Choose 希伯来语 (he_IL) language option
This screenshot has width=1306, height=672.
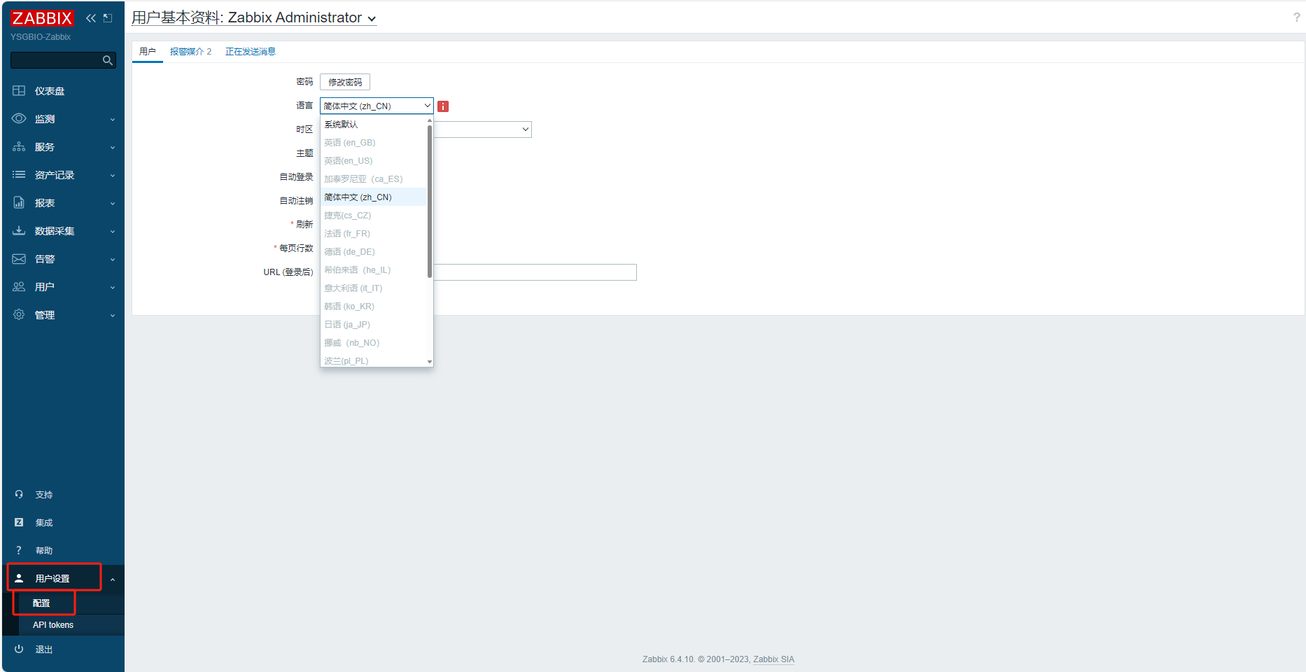(374, 270)
